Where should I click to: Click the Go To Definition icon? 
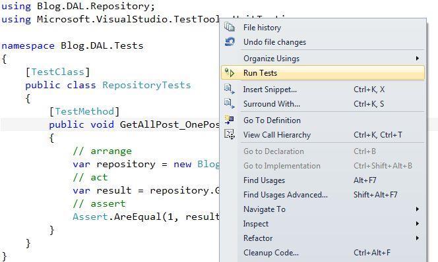click(230, 120)
